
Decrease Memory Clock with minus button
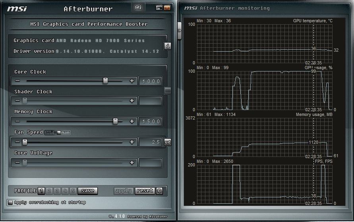pyautogui.click(x=17, y=121)
